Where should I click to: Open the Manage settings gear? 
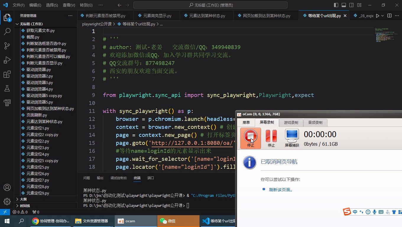click(7, 202)
